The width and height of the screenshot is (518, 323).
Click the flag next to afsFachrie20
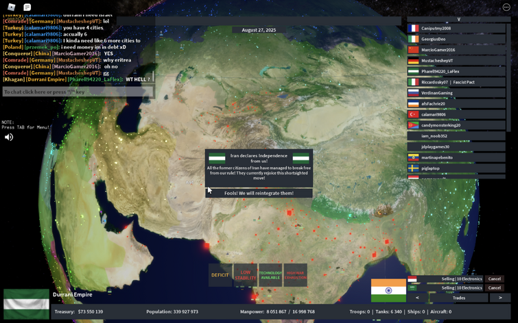413,104
